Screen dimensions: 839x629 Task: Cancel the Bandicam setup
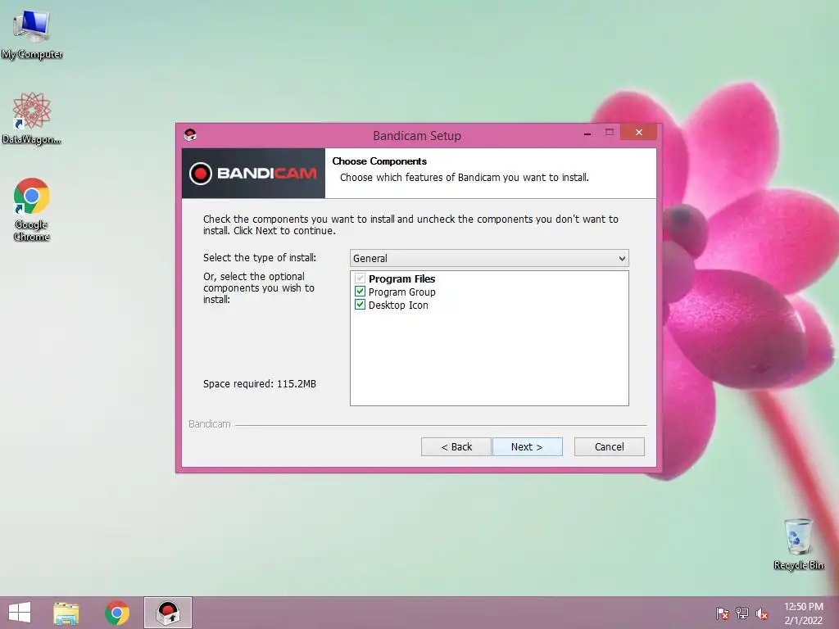609,446
